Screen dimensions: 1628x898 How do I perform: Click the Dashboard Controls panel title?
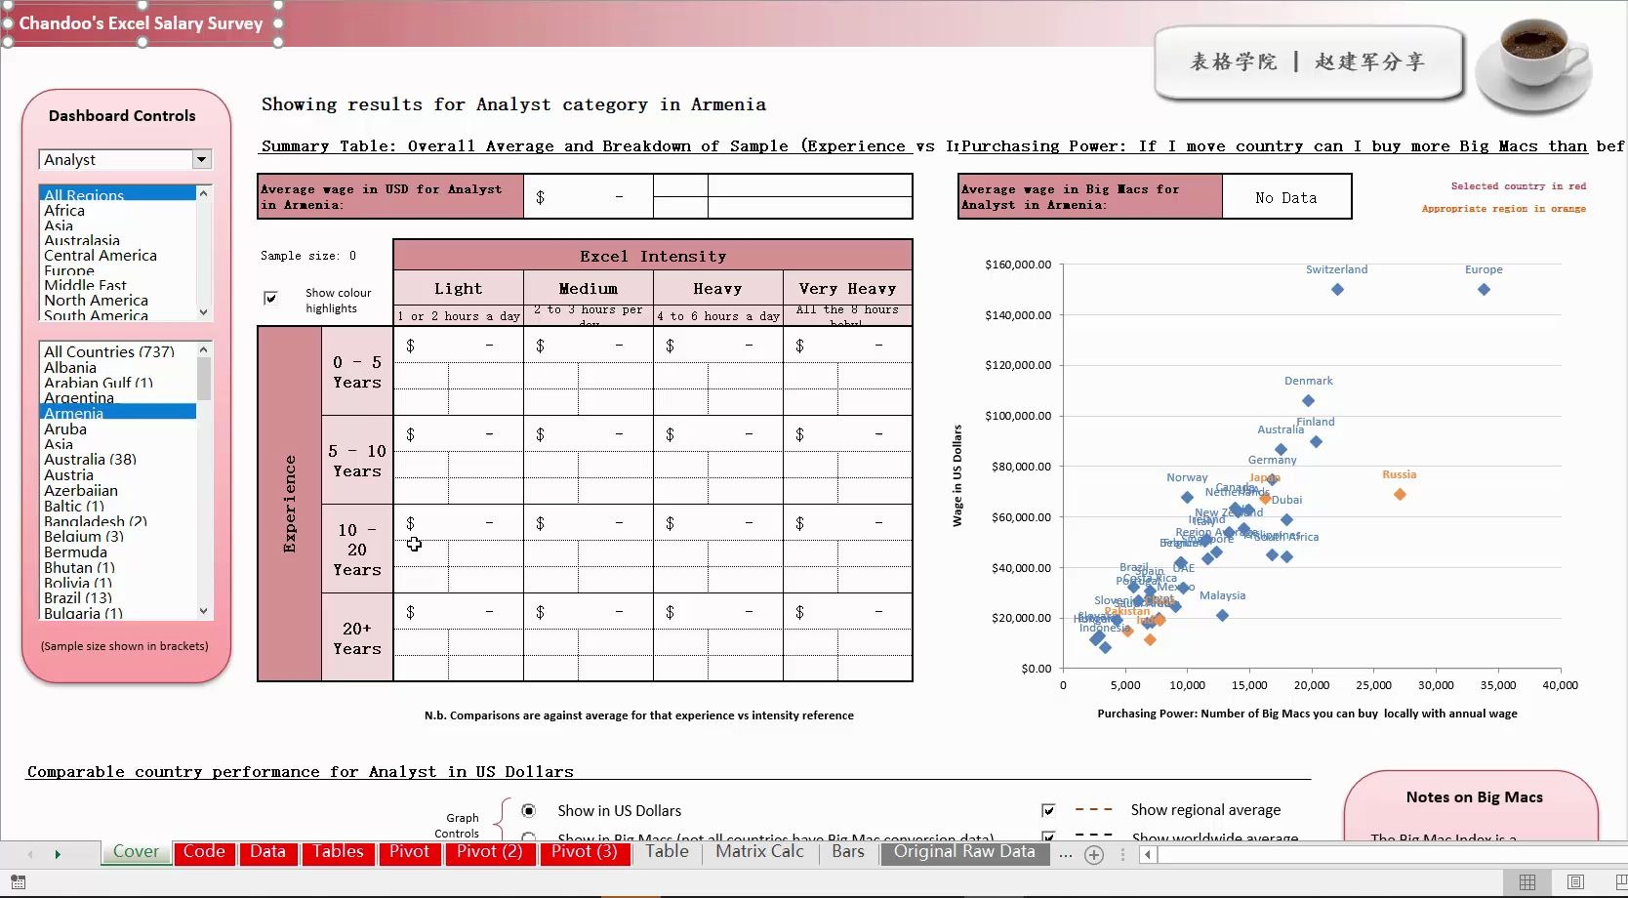[122, 115]
